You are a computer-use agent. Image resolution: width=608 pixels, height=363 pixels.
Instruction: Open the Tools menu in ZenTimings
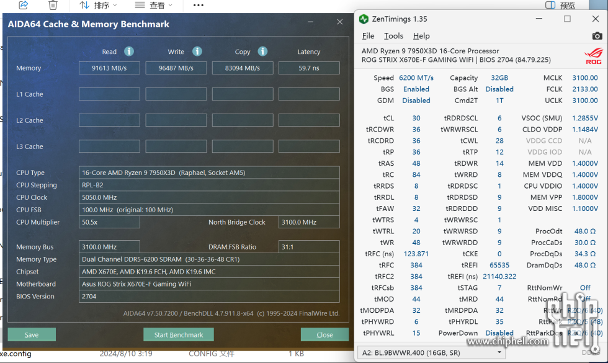point(393,36)
